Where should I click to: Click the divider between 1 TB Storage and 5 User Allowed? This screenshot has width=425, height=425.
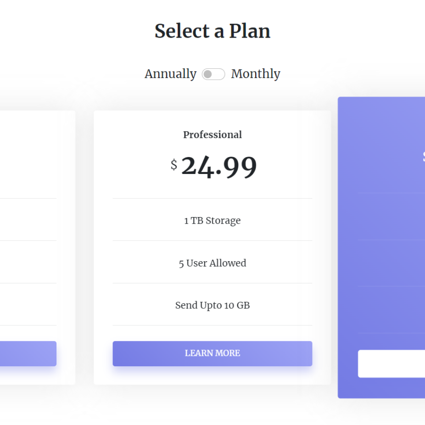click(212, 240)
